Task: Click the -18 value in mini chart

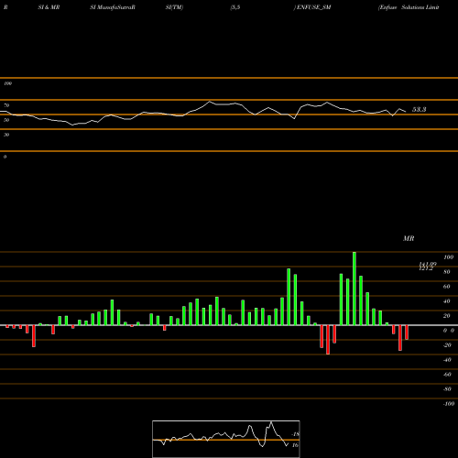Action: pos(295,434)
